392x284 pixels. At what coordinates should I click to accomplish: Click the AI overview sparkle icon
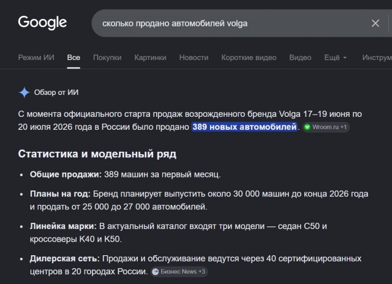(24, 92)
